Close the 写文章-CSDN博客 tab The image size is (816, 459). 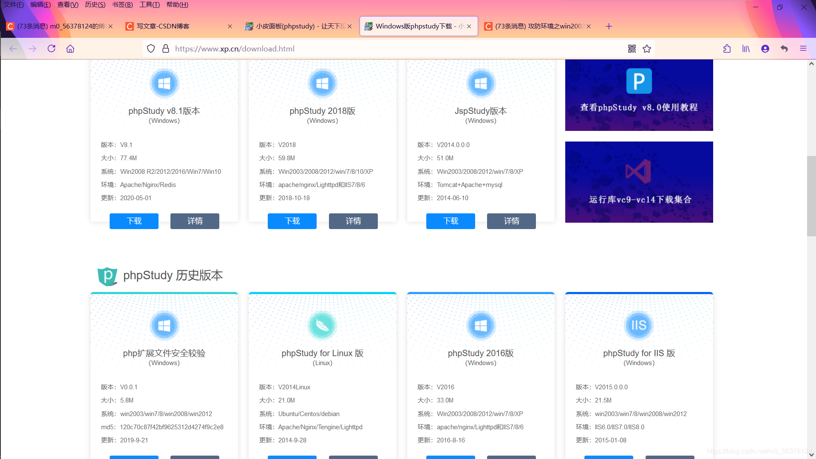tap(230, 26)
